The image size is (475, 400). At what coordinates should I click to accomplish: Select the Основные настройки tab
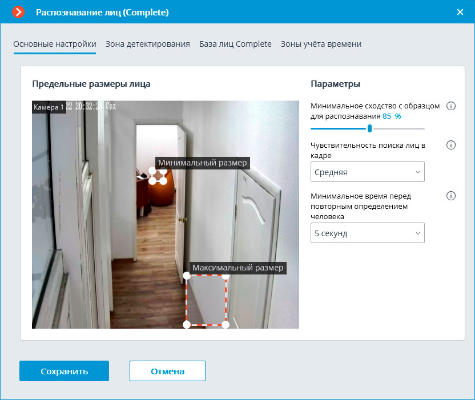click(55, 44)
